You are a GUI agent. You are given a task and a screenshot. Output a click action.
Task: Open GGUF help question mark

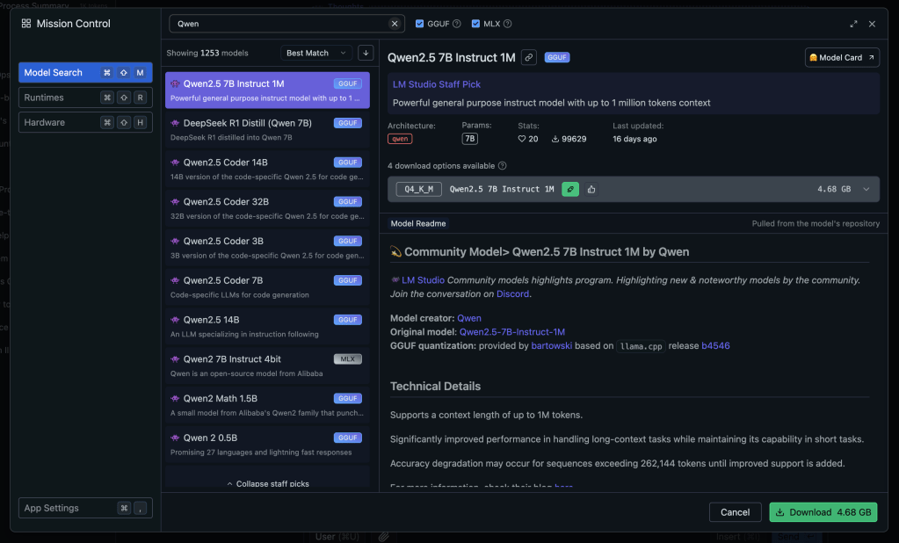click(x=457, y=24)
